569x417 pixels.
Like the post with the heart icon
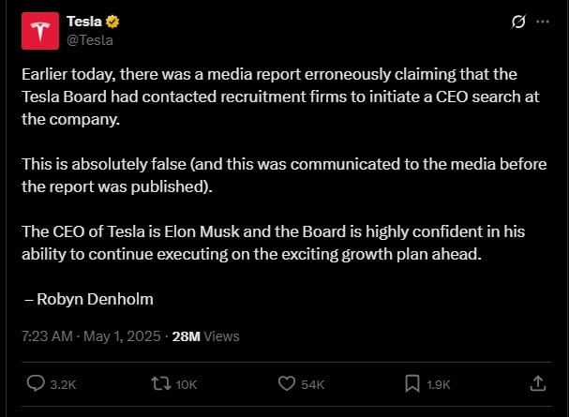[x=287, y=383]
